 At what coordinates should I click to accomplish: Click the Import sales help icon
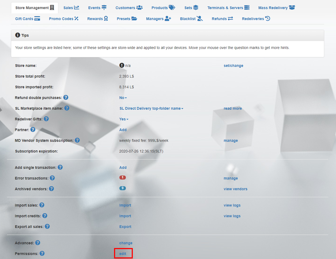coord(42,205)
